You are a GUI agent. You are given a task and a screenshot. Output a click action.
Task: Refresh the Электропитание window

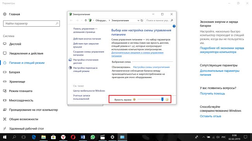142,20
